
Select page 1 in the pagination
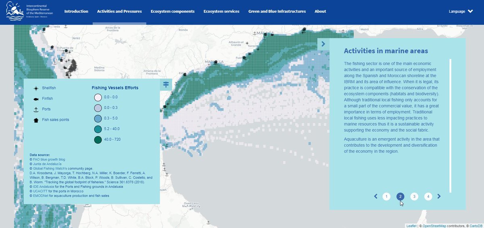(x=386, y=197)
